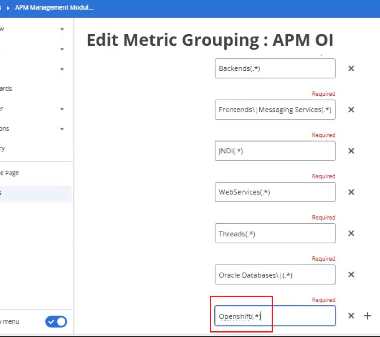The image size is (380, 337).
Task: Remove the Threads(.*) expression row
Action: coord(351,233)
